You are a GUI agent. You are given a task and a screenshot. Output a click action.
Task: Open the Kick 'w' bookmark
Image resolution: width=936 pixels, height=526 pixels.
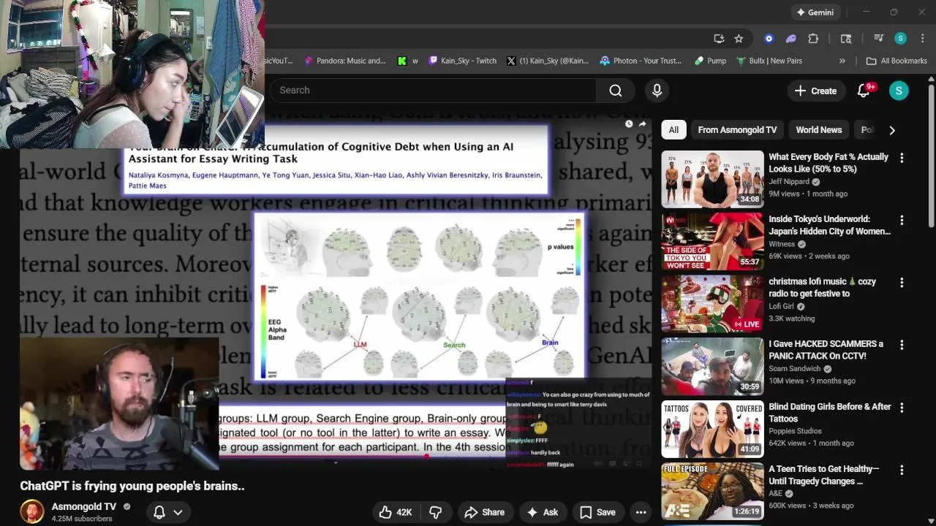coord(408,61)
